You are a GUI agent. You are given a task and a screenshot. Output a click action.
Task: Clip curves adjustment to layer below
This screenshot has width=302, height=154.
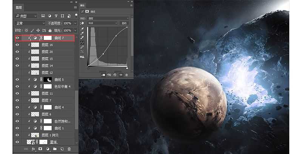[x=103, y=75]
